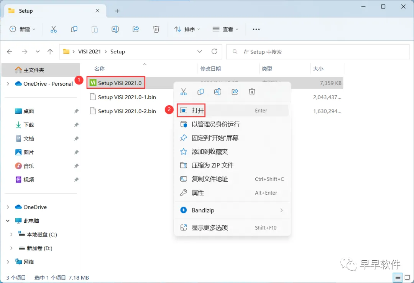Click Rename icon in the context menu

click(x=218, y=92)
